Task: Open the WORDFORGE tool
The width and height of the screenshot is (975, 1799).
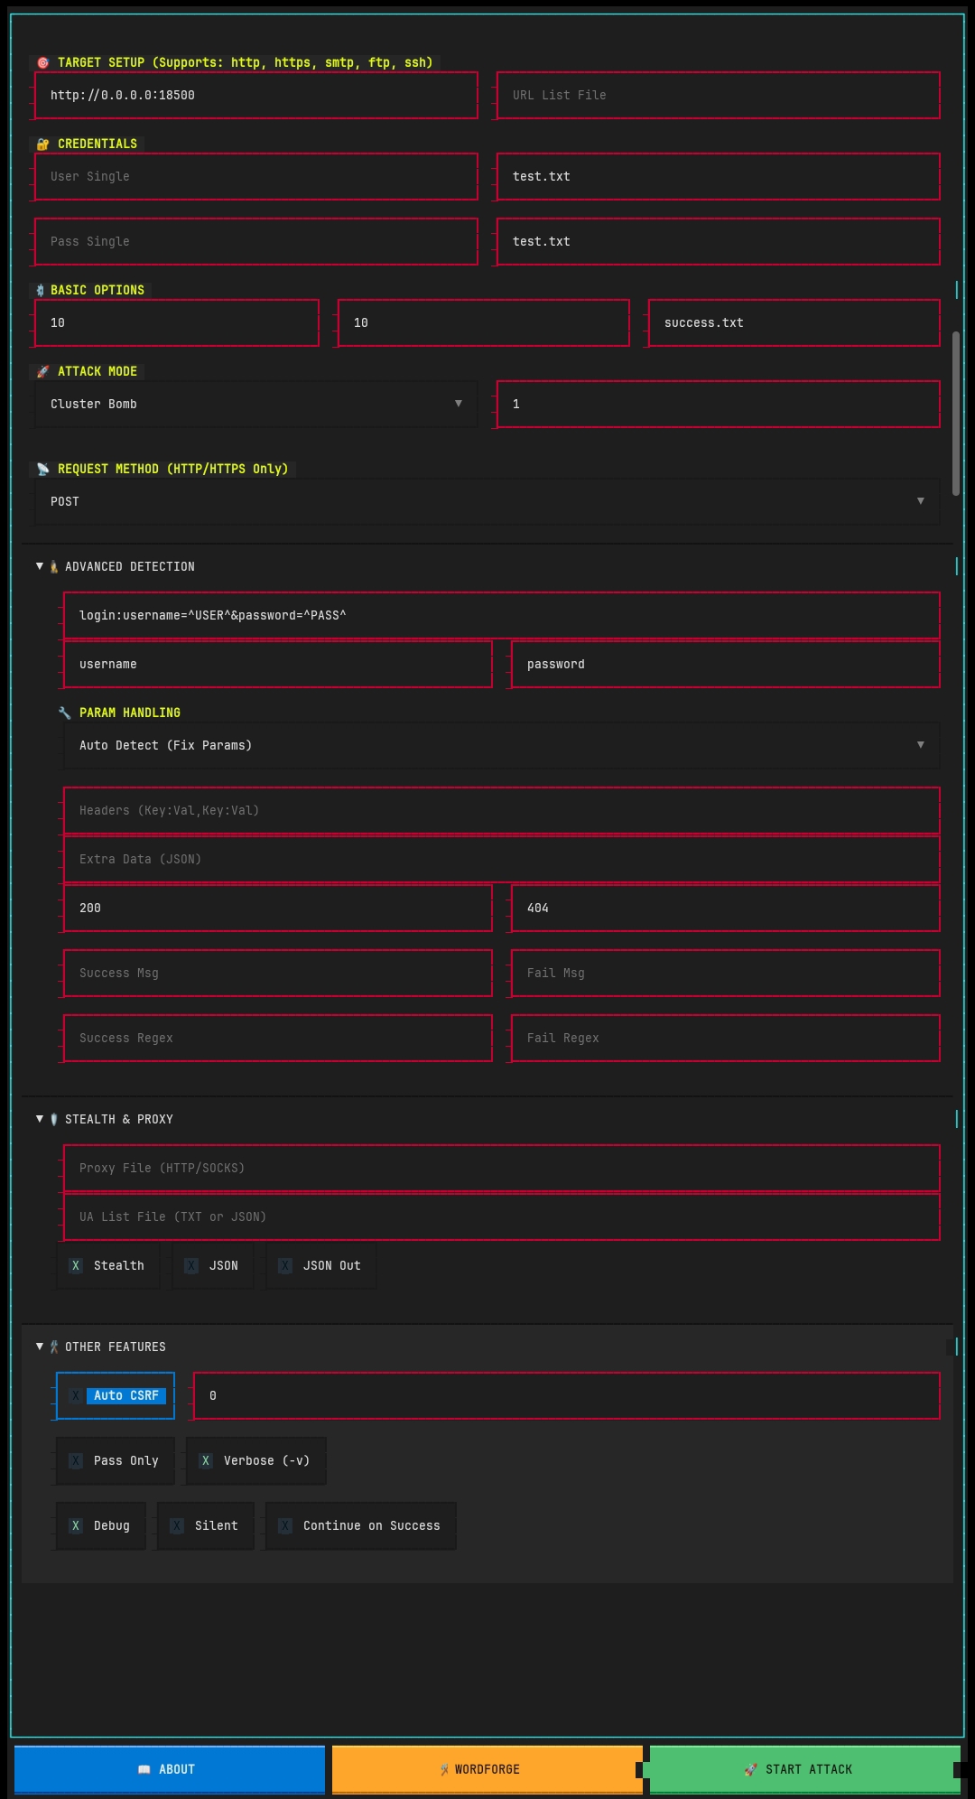Action: pos(487,1769)
